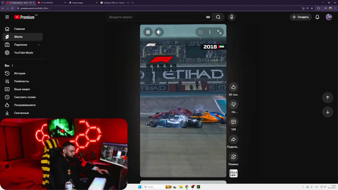Go to the next Short arrow
Screen dimensions: 338x190
[327, 112]
